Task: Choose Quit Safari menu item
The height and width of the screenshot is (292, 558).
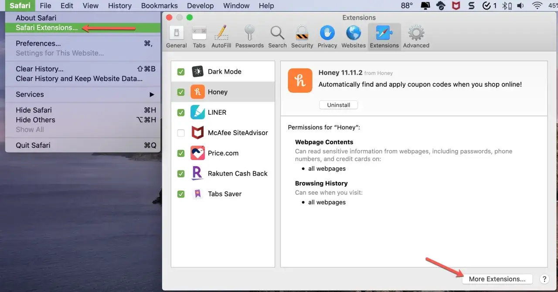Action: click(x=83, y=145)
